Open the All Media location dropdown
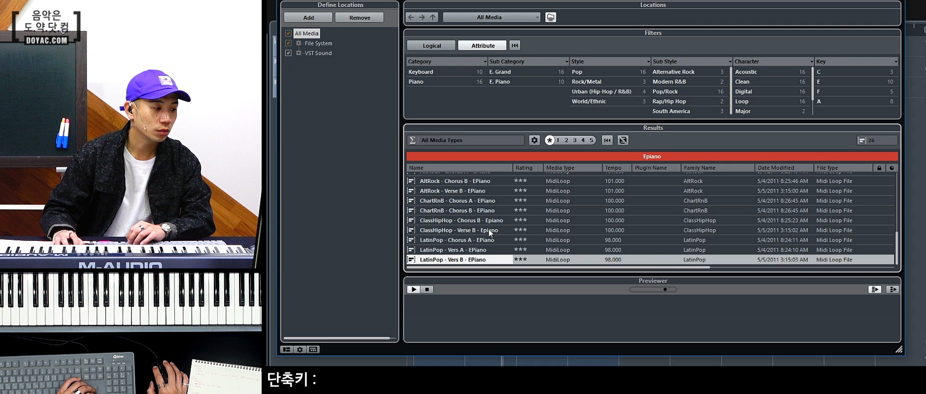 click(x=491, y=17)
